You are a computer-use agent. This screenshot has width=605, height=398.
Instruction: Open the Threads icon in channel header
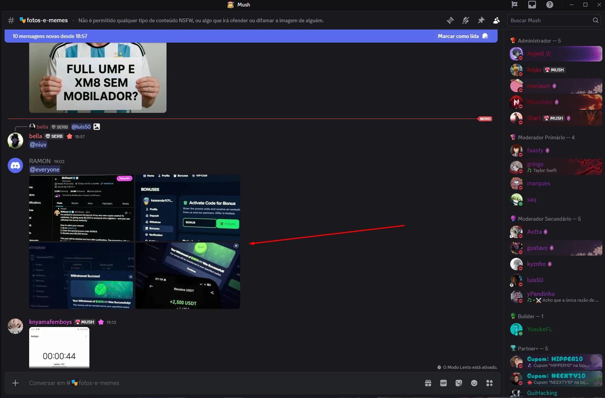pyautogui.click(x=450, y=20)
